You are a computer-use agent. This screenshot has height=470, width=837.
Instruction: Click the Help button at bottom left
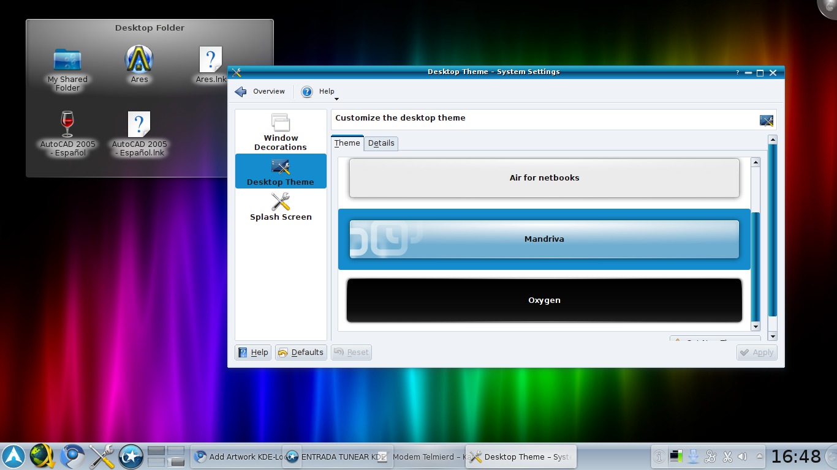click(253, 352)
